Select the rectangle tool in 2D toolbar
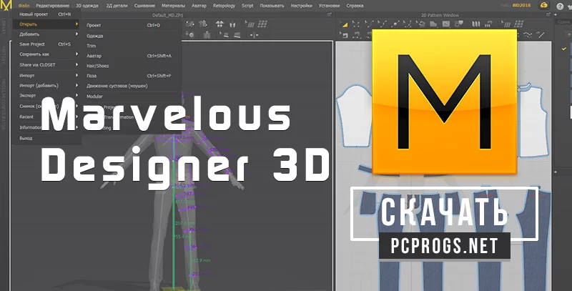This screenshot has width=572, height=291. pos(445,24)
